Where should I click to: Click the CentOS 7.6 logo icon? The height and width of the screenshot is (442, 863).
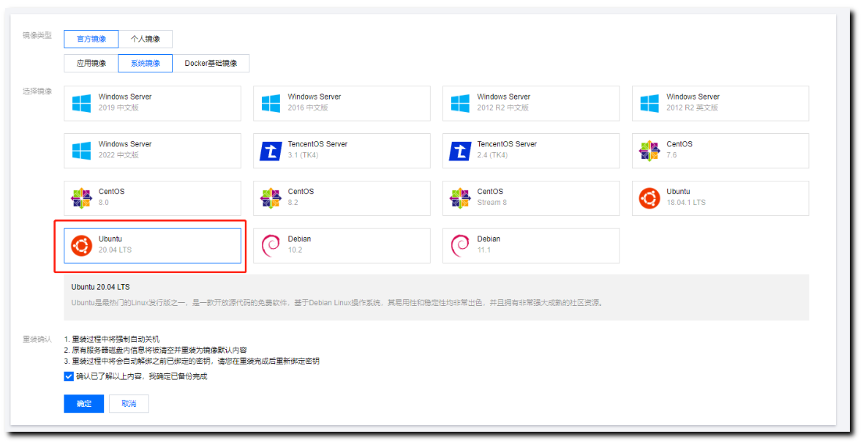tap(649, 151)
